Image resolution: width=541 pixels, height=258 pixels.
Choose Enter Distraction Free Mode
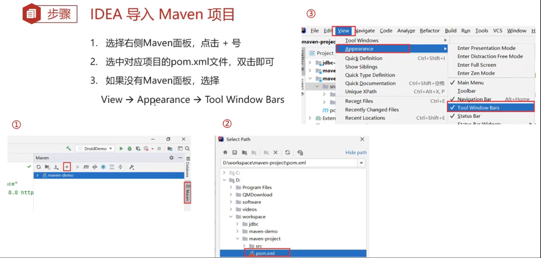[490, 56]
